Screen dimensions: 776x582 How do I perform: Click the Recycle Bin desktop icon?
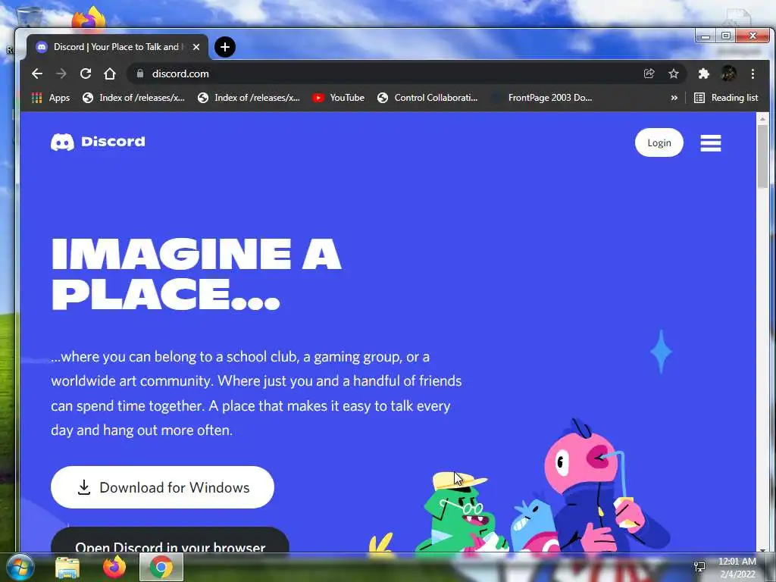[x=30, y=18]
